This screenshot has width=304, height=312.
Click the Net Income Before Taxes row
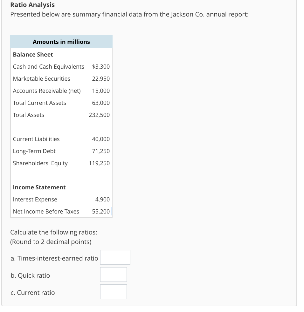(46, 211)
